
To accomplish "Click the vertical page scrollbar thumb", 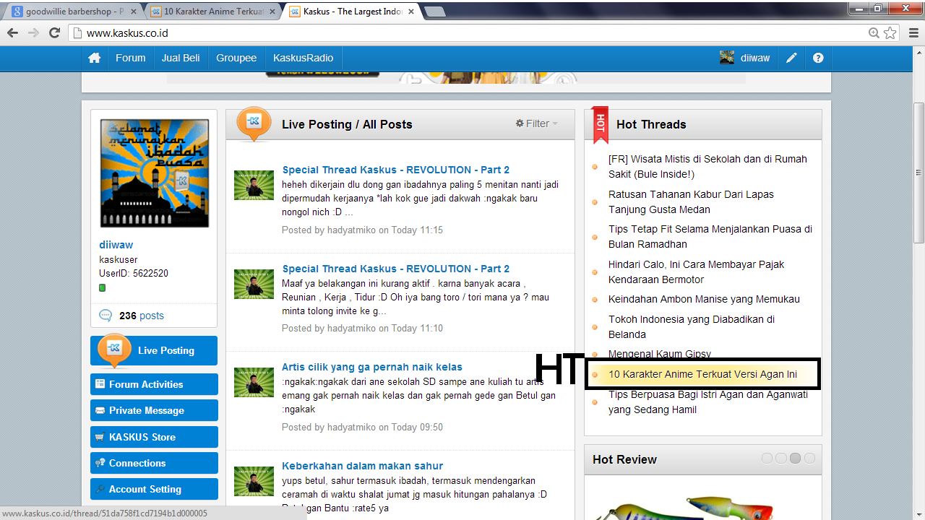I will pos(918,172).
